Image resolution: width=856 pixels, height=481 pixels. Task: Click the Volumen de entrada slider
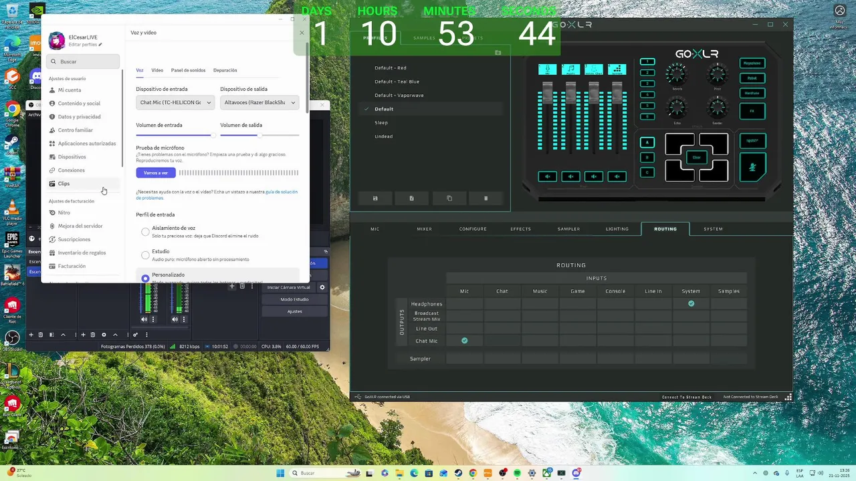(175, 135)
